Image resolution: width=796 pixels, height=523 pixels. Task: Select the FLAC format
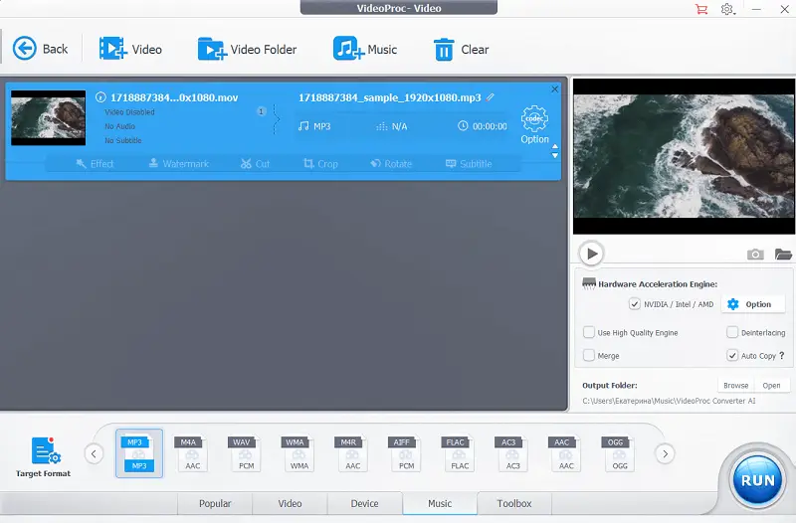point(460,453)
